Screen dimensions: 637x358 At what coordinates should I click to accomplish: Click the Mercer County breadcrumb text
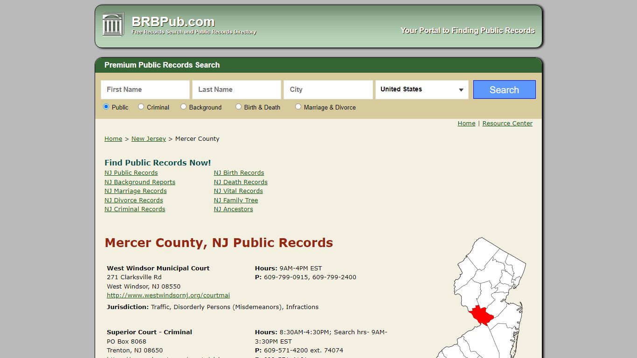[x=197, y=139]
